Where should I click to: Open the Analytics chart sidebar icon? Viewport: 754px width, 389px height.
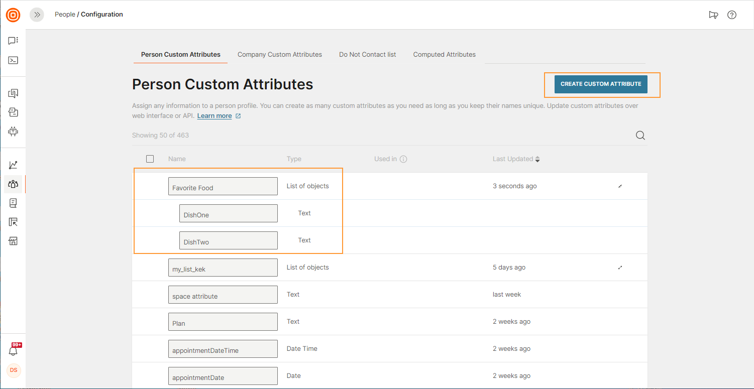[13, 165]
